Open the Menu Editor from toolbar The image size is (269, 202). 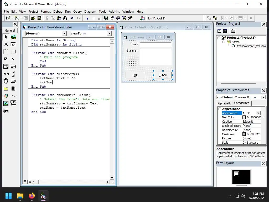(26, 18)
